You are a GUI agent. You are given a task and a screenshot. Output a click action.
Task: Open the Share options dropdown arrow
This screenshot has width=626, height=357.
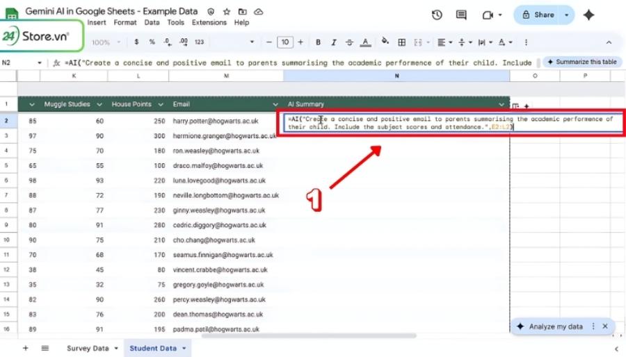pyautogui.click(x=566, y=15)
